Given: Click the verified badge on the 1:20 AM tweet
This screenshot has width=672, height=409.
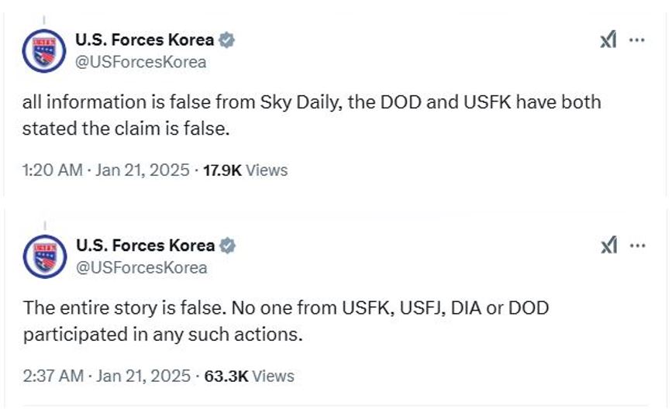Looking at the screenshot, I should [x=227, y=40].
